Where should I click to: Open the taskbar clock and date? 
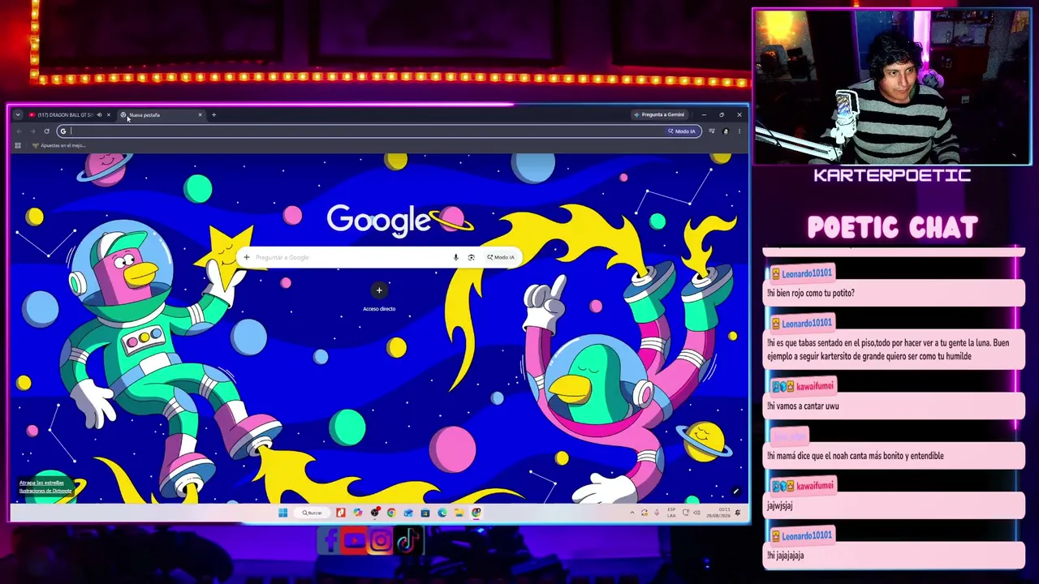point(718,513)
